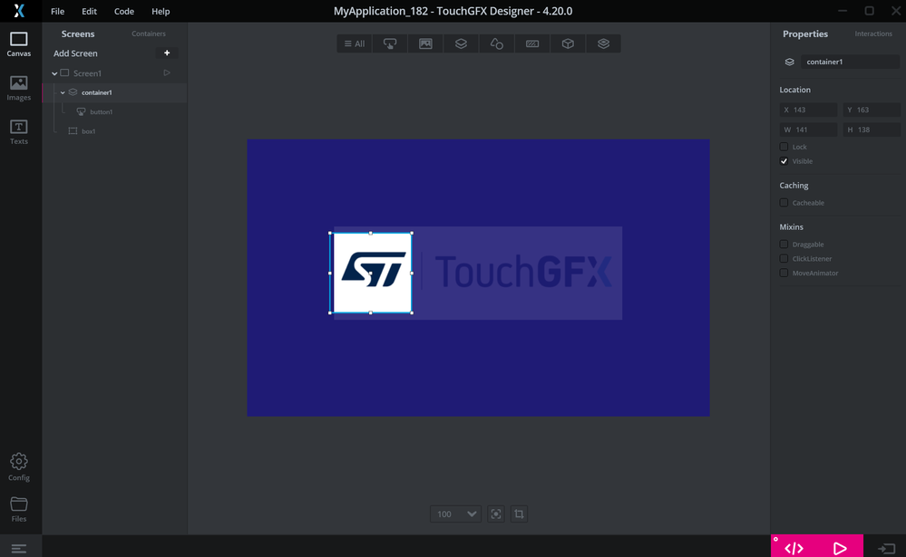Enable the ClickListener mixin checkbox
This screenshot has height=557, width=906.
784,259
